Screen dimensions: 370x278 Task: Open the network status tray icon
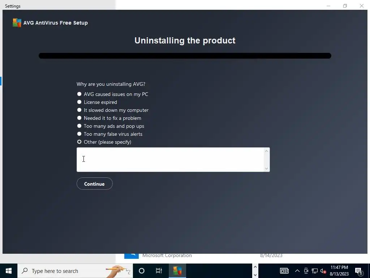(x=315, y=271)
